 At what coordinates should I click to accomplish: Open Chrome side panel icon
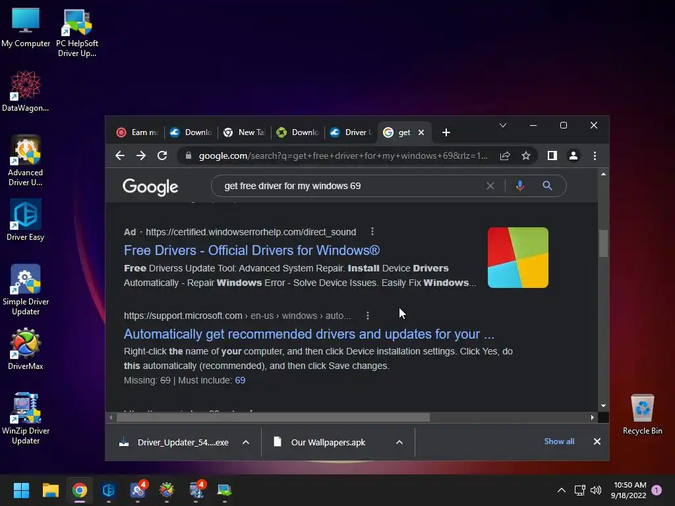[552, 155]
